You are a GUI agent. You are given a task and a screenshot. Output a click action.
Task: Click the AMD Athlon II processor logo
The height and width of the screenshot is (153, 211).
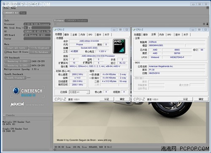[x=119, y=46]
